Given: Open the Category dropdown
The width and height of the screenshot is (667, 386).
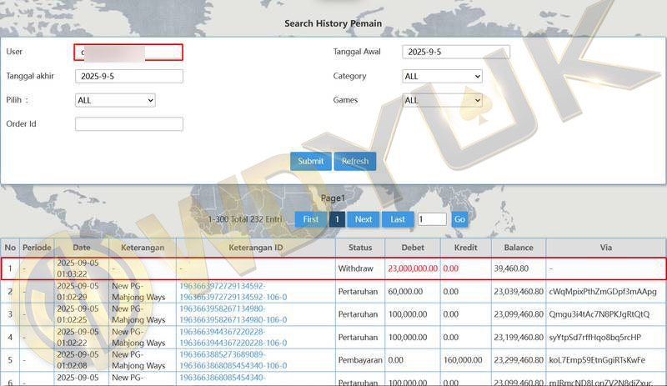Looking at the screenshot, I should coord(443,76).
